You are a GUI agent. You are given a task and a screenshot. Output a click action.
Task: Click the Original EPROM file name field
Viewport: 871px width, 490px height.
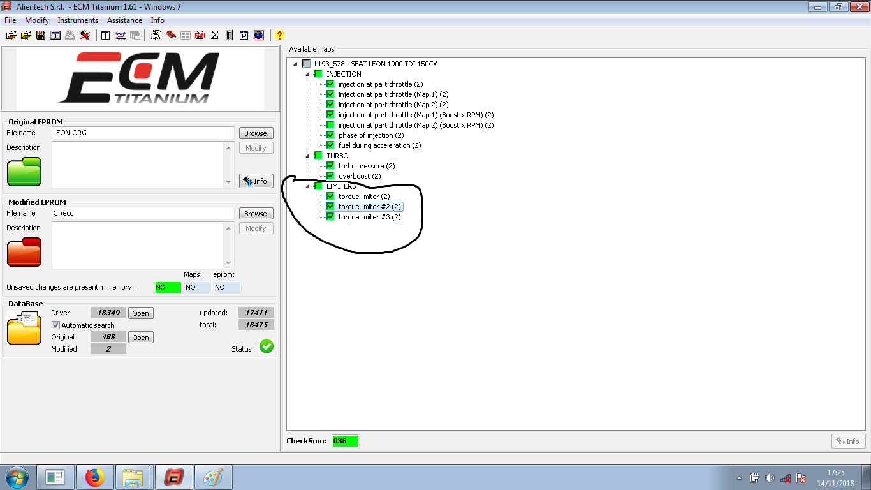[143, 133]
